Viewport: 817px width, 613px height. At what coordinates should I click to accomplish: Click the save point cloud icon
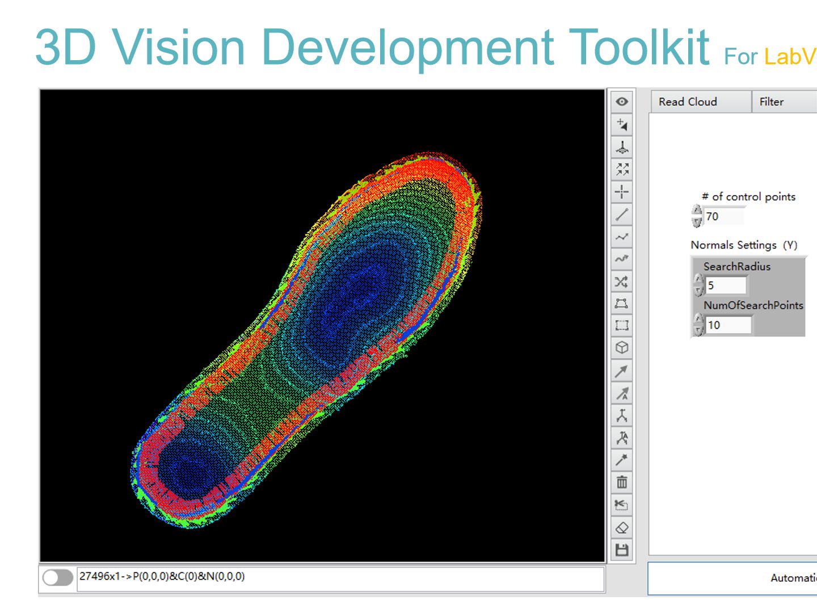point(622,548)
